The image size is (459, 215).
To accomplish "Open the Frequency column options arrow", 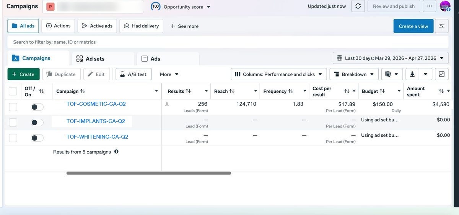I will tap(305, 91).
